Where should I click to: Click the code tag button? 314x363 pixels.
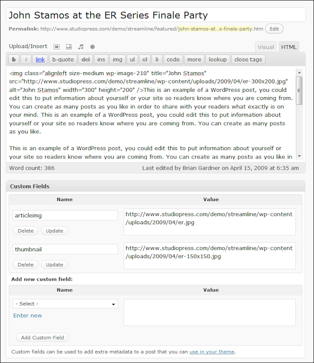tap(173, 59)
